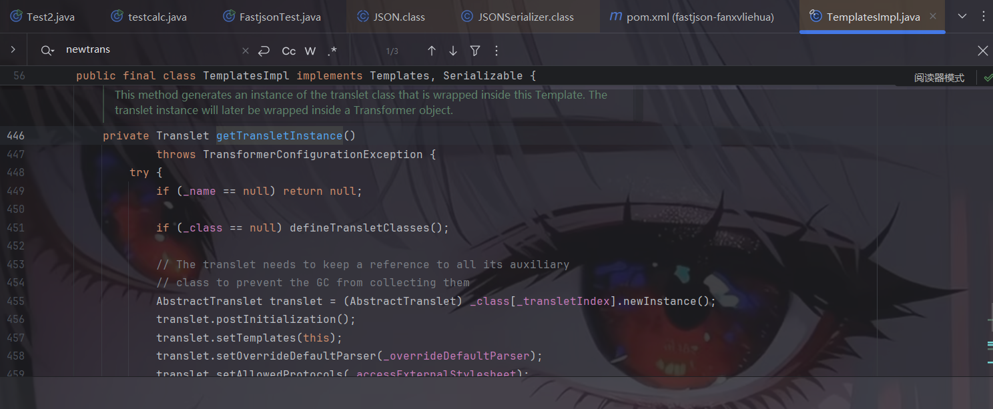Jump to the next search occurrence arrow
Screen dimensions: 993x409
click(x=453, y=51)
